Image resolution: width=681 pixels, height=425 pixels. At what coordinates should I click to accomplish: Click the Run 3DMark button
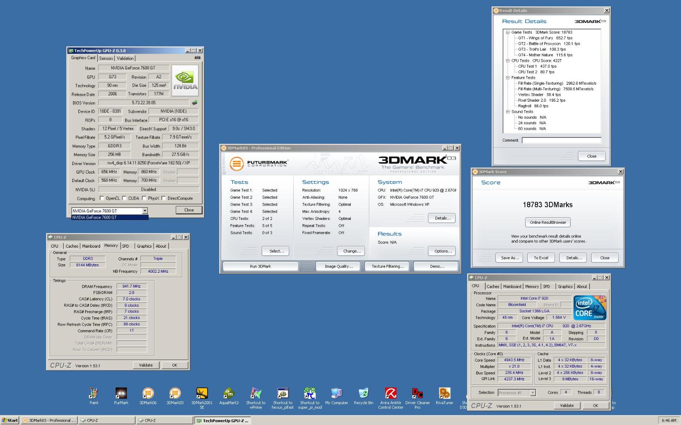point(260,266)
